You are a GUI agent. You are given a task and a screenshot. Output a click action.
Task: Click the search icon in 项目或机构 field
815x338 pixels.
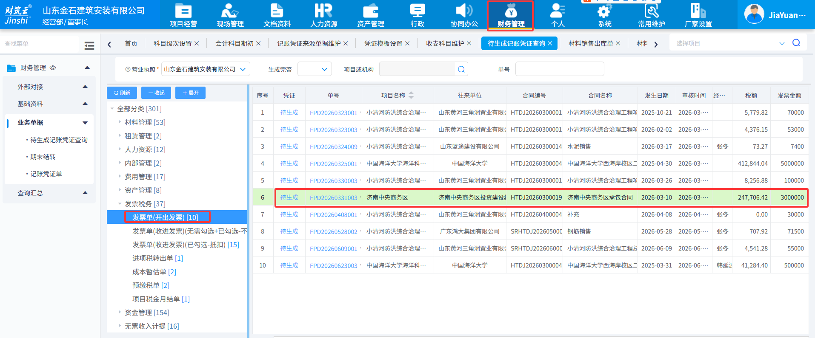pos(461,69)
